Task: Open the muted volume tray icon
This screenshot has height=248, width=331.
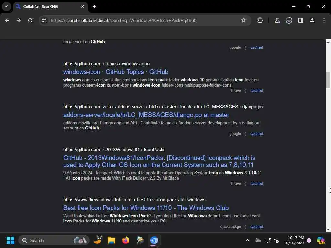Action: click(x=276, y=240)
